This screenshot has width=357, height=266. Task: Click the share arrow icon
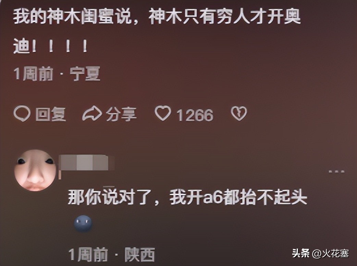click(91, 114)
